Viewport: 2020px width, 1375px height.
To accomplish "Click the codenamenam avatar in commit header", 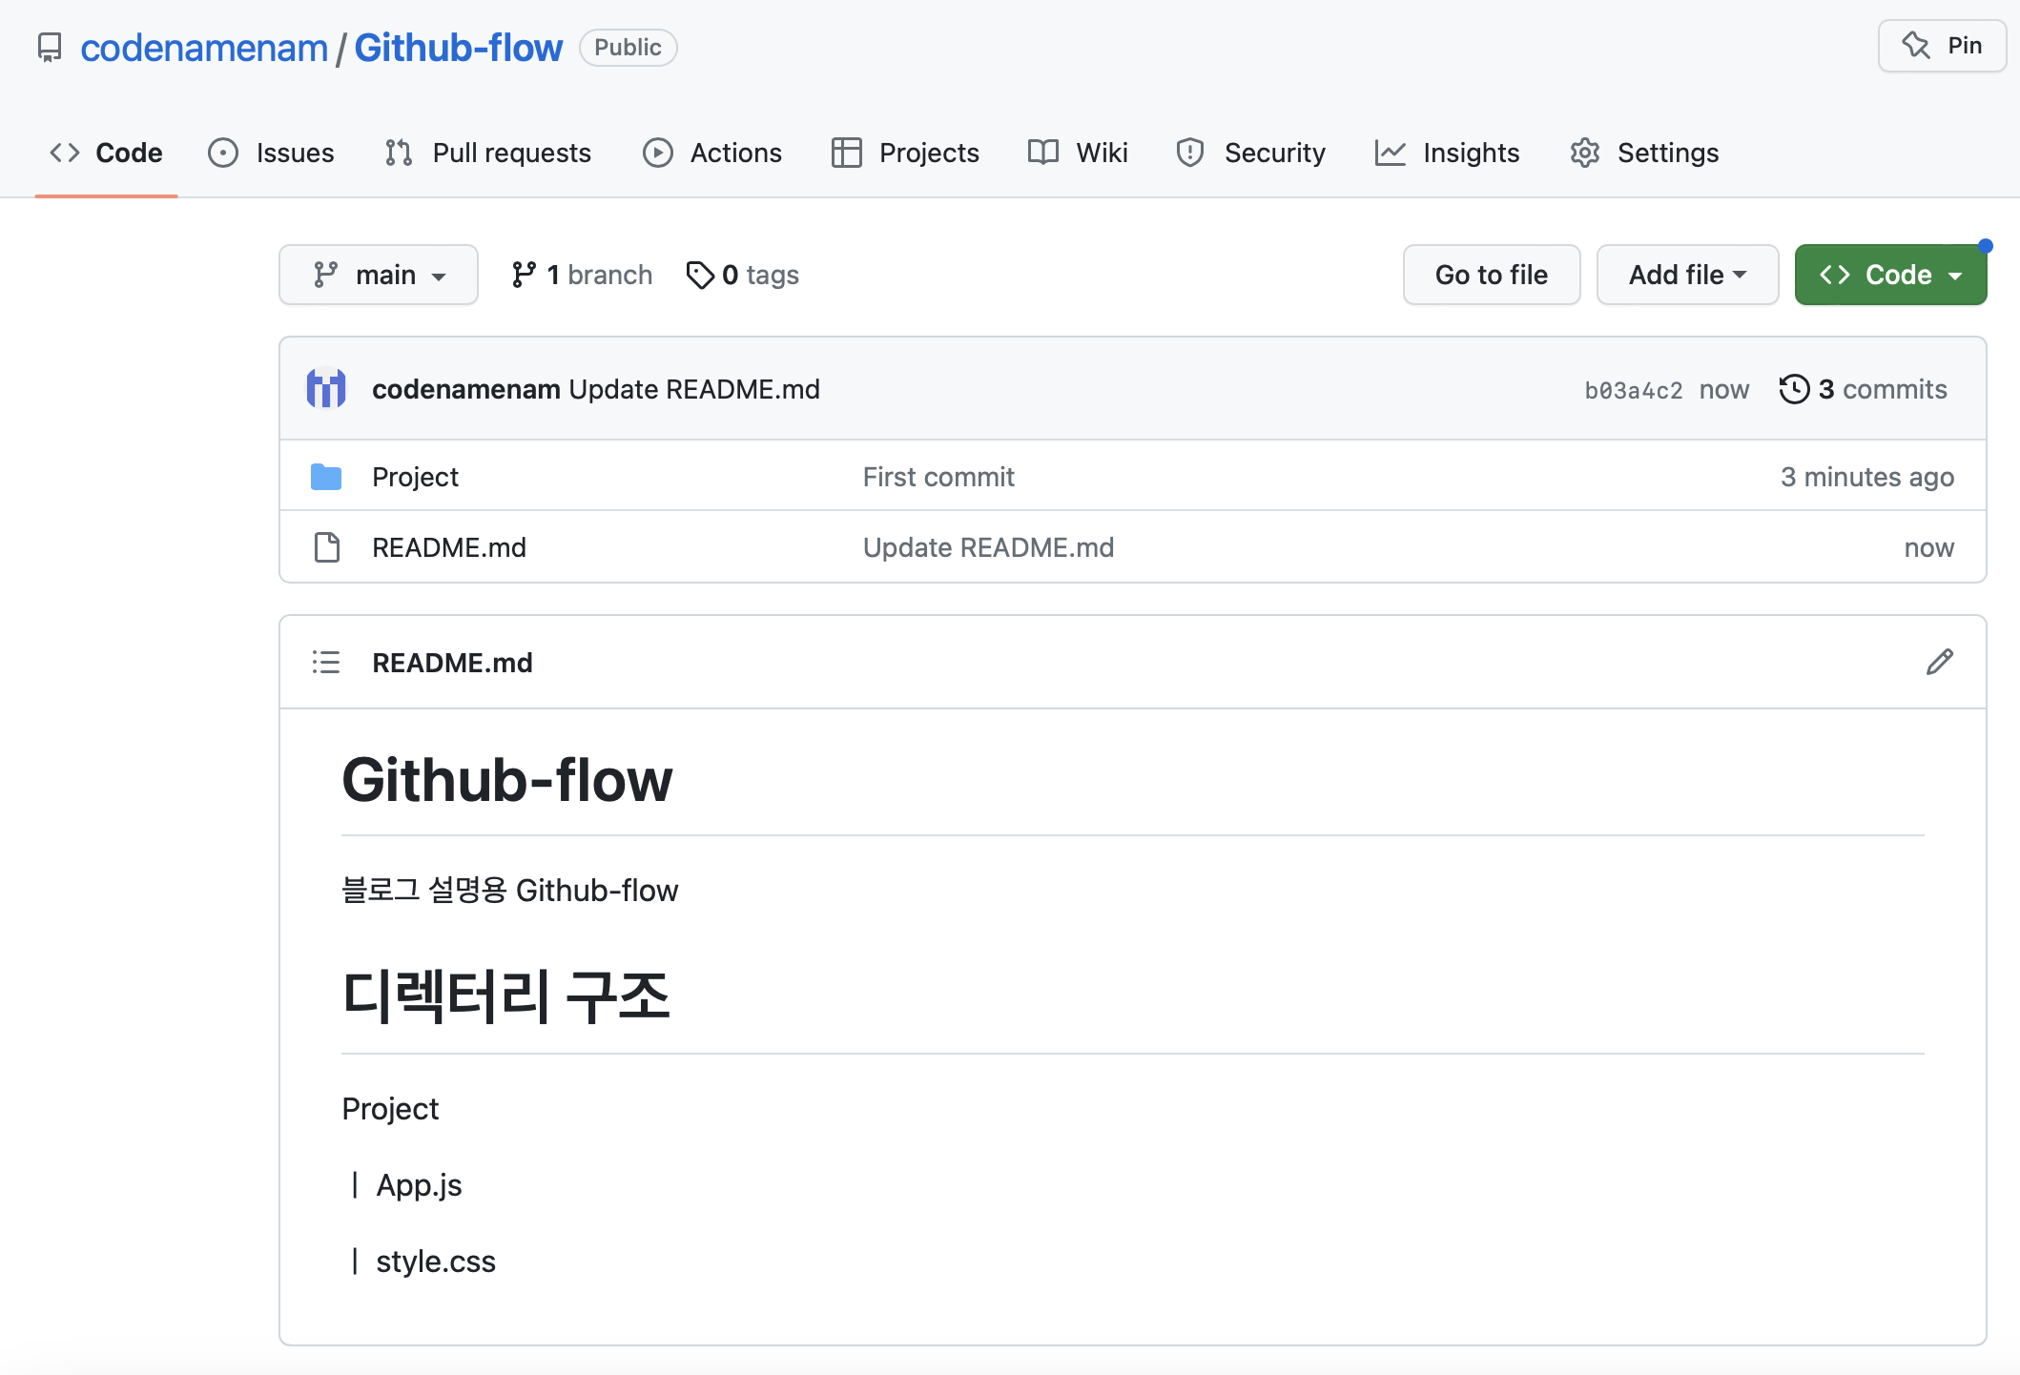I will (326, 388).
